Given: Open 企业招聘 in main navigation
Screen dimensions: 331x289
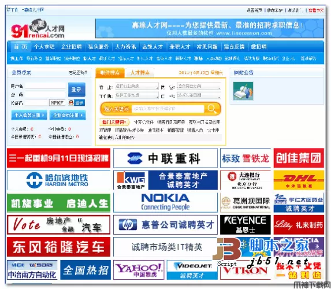Looking at the screenshot, I should coord(72,47).
